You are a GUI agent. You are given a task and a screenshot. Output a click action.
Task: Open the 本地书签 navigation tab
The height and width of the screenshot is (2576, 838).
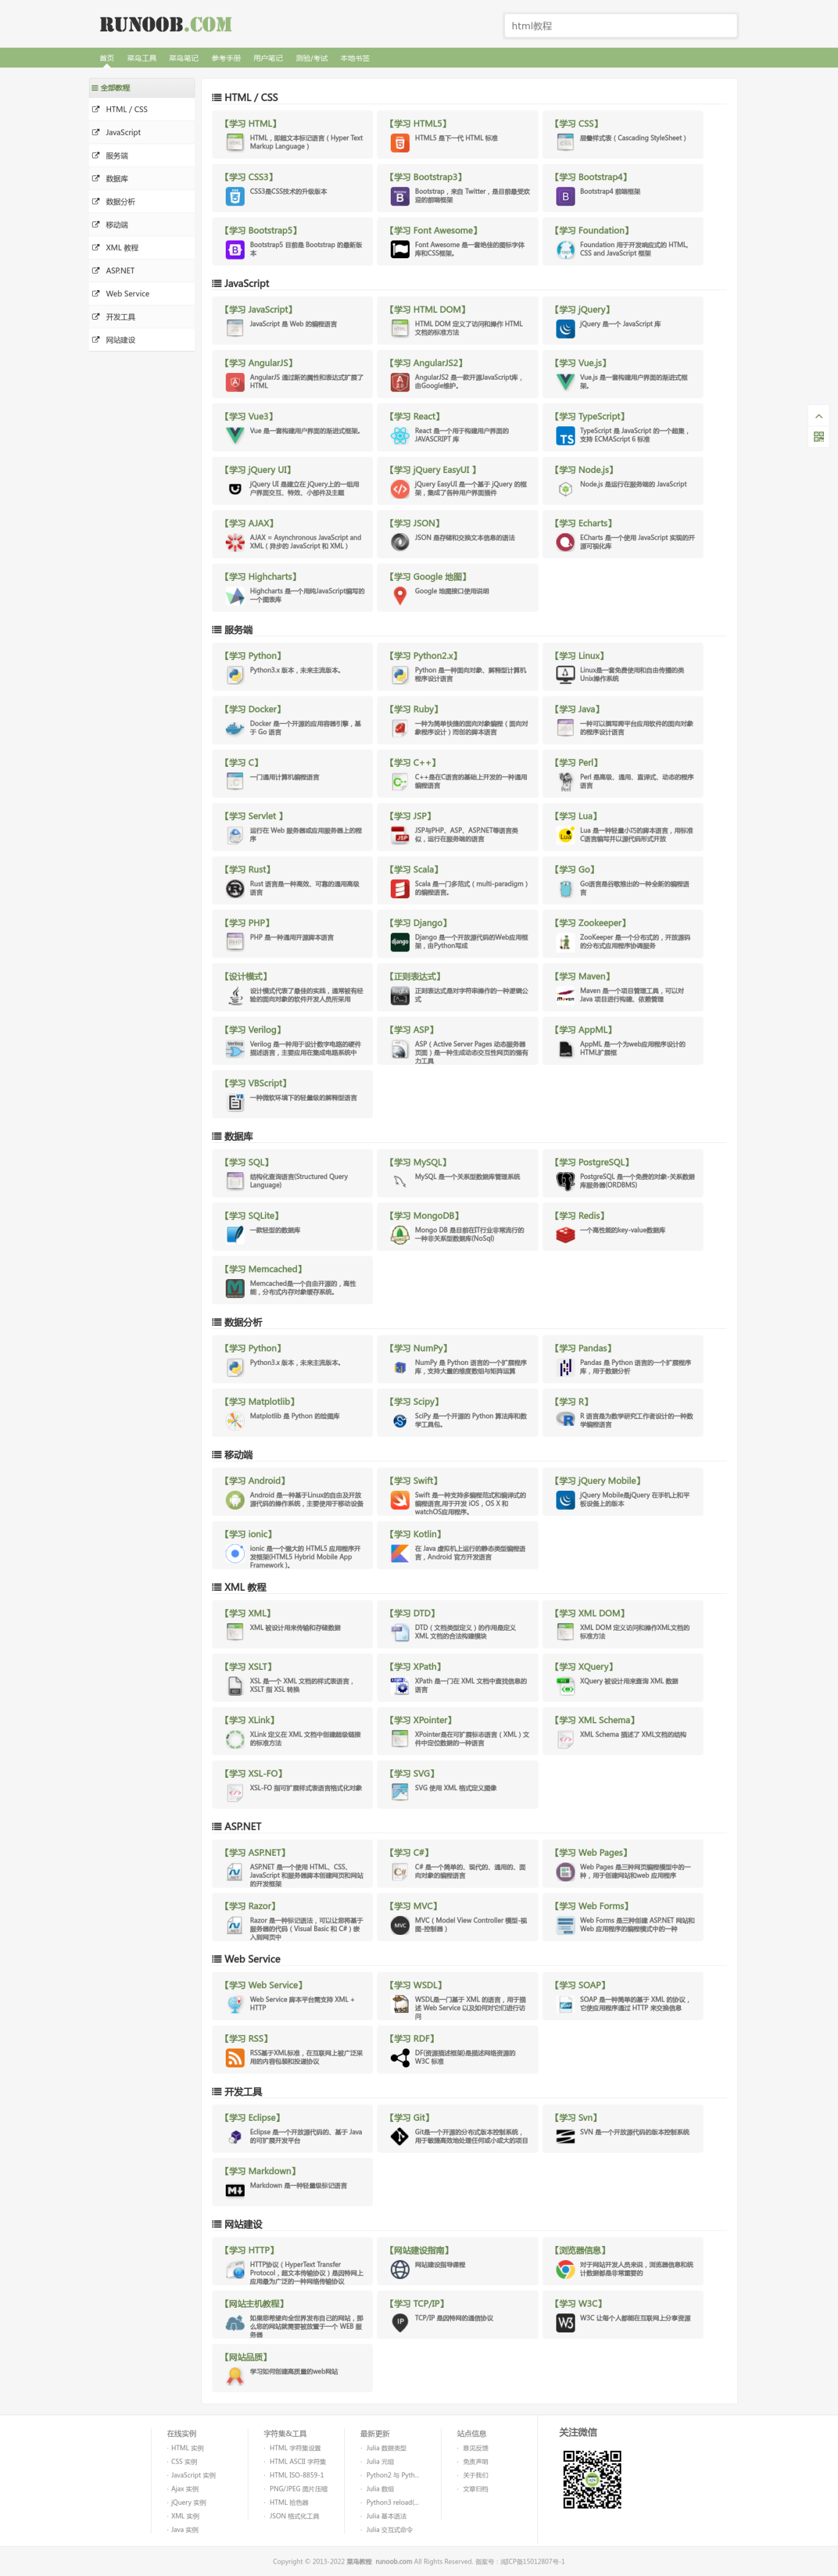[x=355, y=58]
